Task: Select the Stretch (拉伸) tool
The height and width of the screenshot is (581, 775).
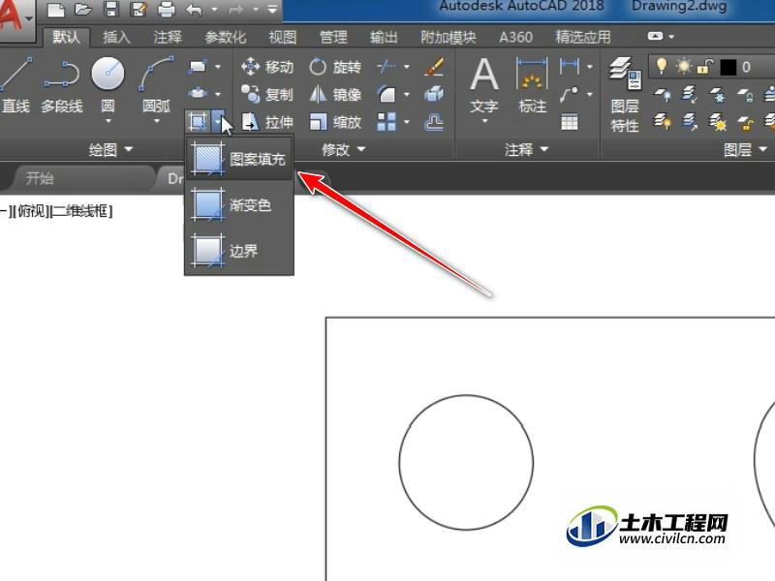Action: point(267,122)
